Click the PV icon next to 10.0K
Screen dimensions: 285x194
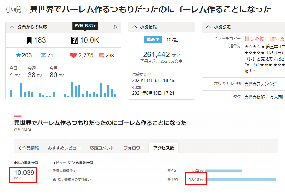[x=74, y=41]
